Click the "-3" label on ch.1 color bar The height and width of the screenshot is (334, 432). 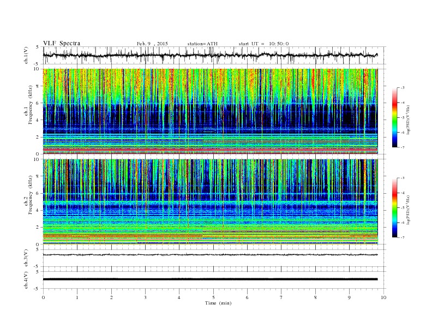[403, 88]
